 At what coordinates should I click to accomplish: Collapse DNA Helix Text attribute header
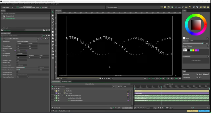coord(2,39)
